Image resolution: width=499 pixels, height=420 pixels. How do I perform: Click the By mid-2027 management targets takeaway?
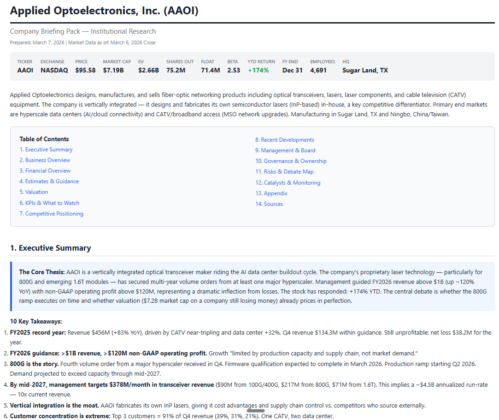coord(112,384)
